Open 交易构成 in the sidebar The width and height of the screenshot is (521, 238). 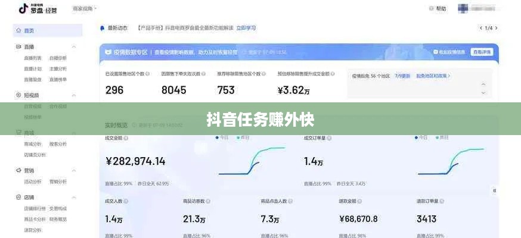click(58, 208)
